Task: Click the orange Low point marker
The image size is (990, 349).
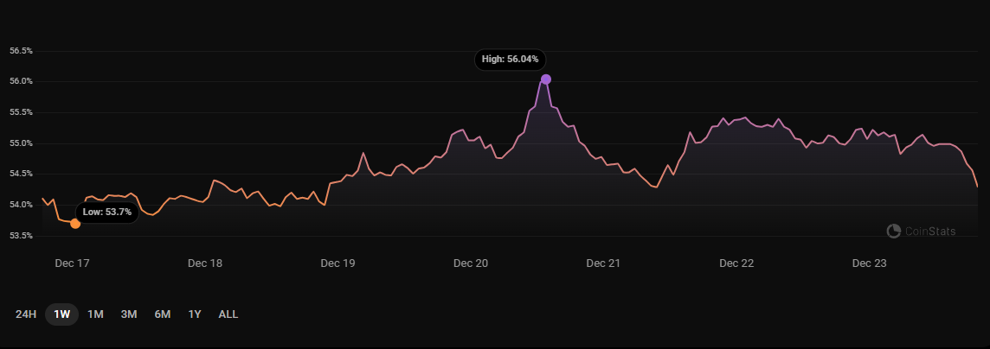Action: 75,224
